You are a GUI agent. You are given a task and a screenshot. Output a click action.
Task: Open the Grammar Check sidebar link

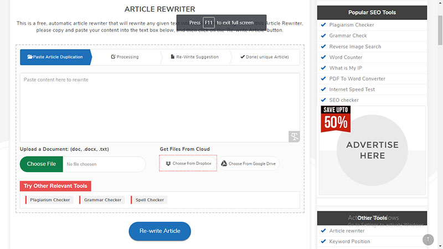click(x=348, y=36)
